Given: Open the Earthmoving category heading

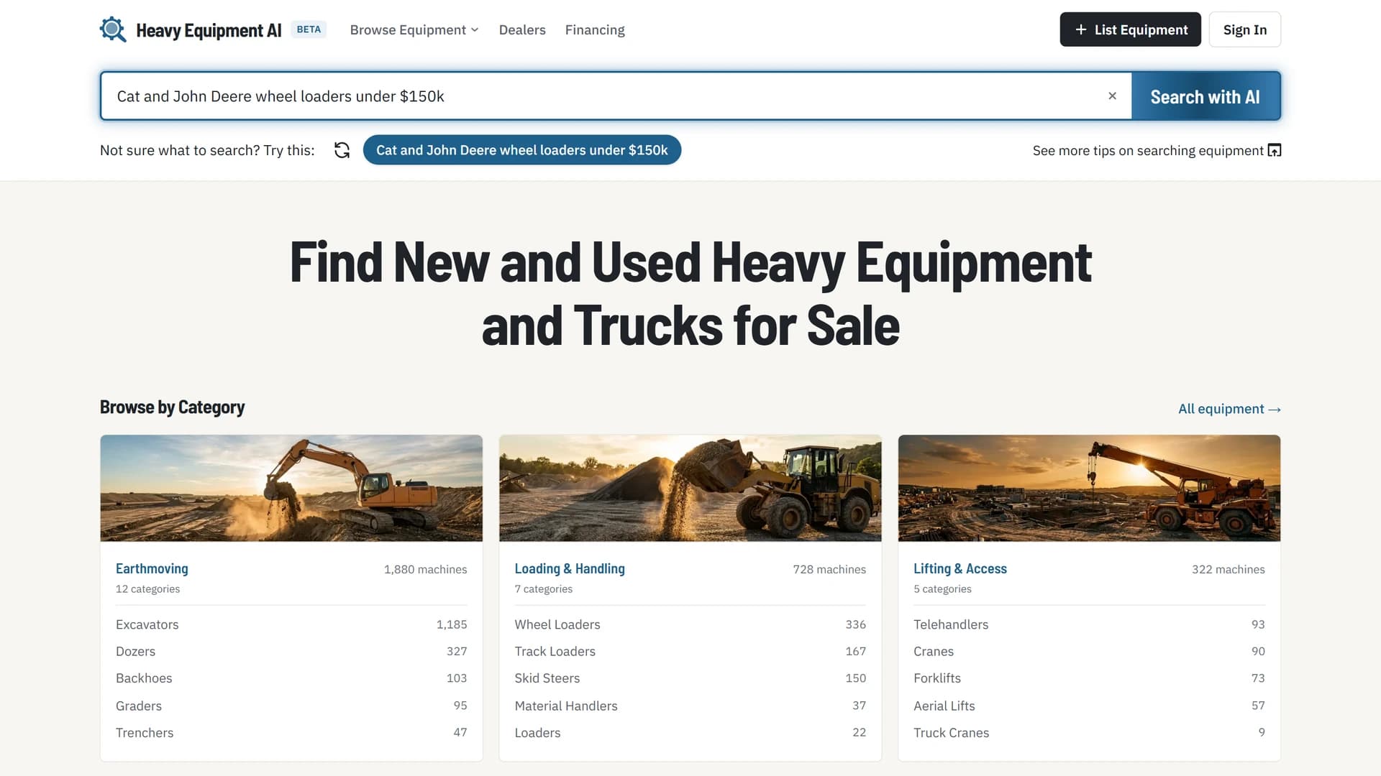Looking at the screenshot, I should pyautogui.click(x=152, y=568).
